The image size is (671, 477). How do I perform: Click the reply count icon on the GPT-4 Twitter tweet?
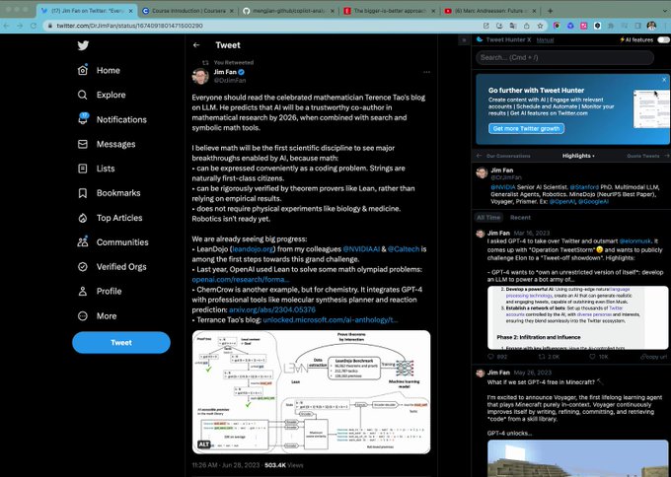point(490,357)
